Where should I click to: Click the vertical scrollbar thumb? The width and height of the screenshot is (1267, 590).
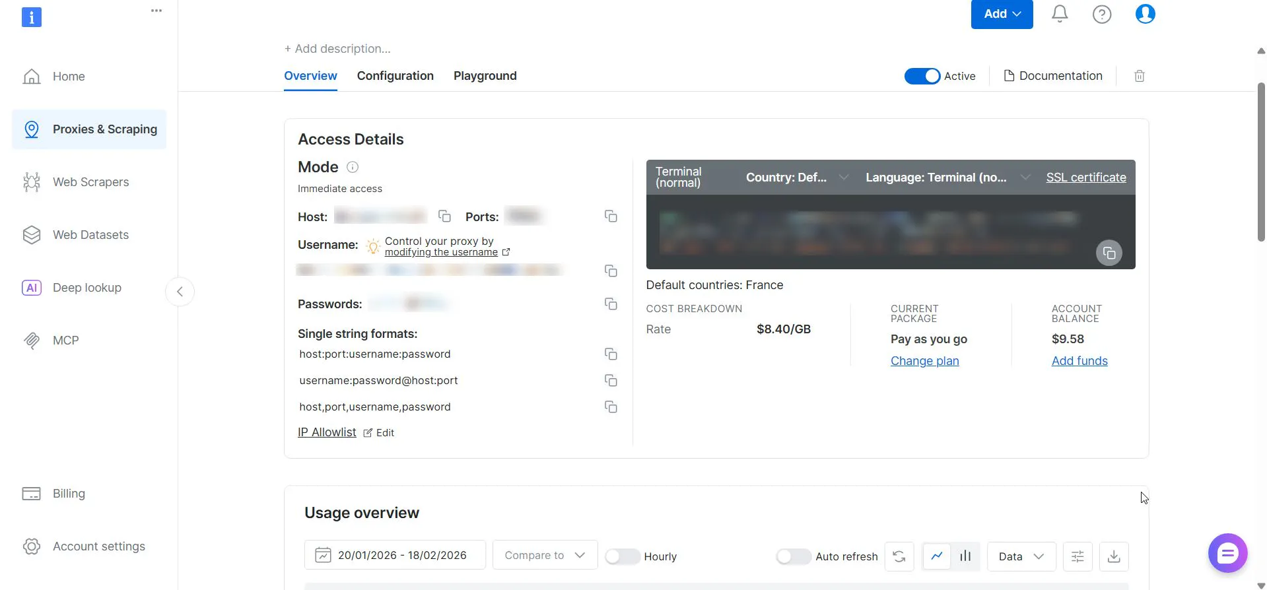pyautogui.click(x=1261, y=162)
